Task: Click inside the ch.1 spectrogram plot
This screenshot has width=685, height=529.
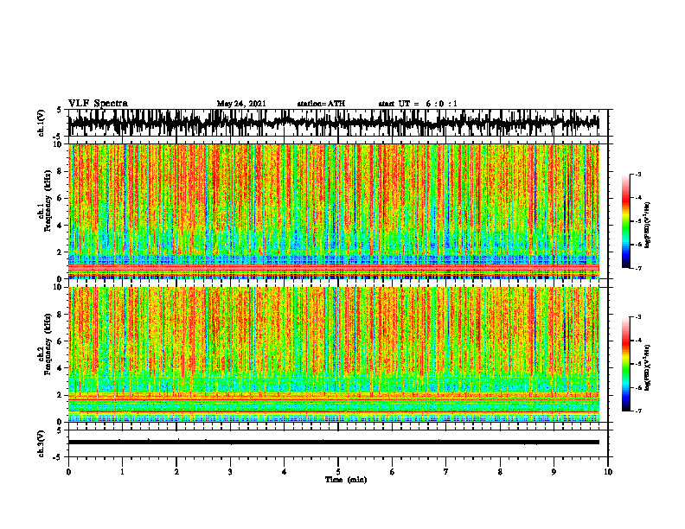Action: (334, 211)
